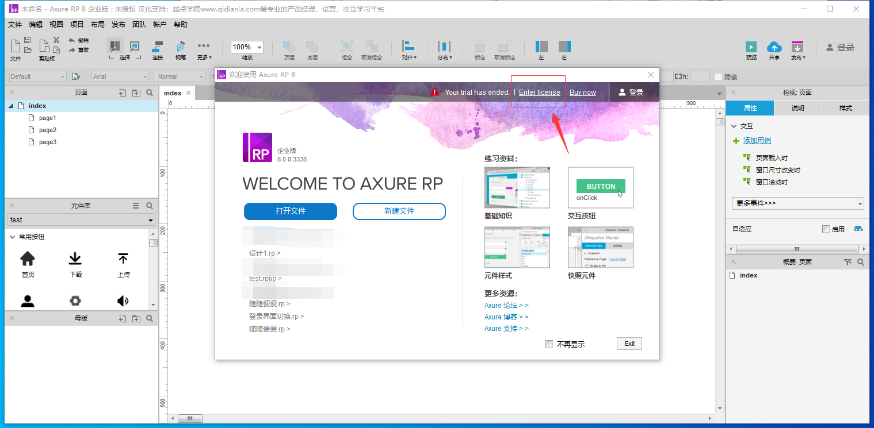874x428 pixels.
Task: Click the 预览 preview play icon
Action: [751, 47]
